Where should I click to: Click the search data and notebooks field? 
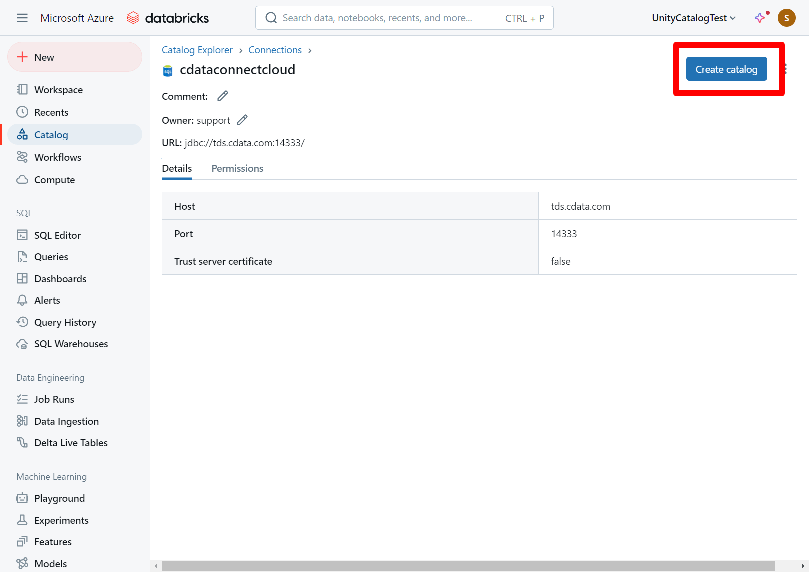[x=404, y=18]
